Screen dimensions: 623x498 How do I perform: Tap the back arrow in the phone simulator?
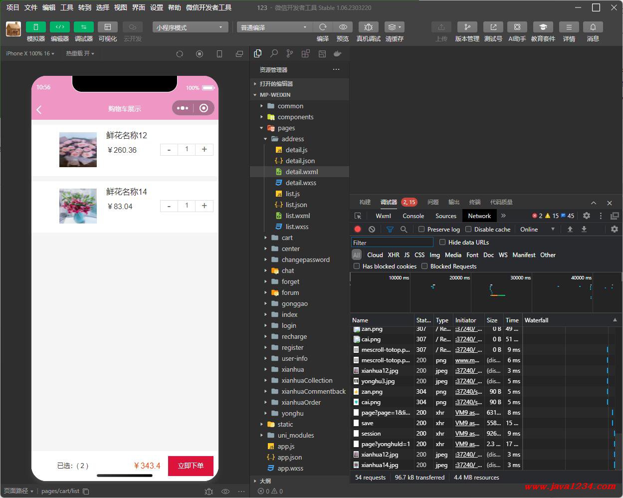click(x=39, y=109)
